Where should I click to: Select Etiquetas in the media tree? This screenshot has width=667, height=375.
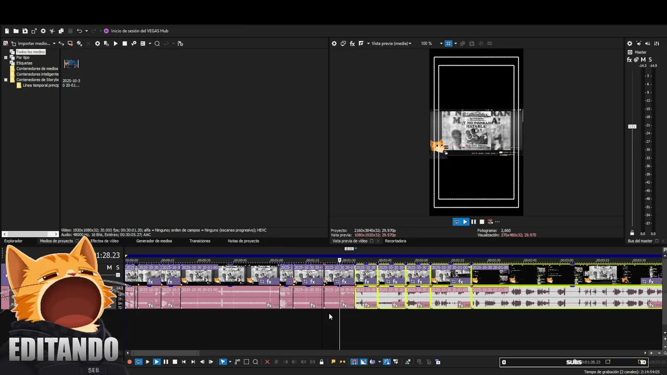click(x=24, y=63)
